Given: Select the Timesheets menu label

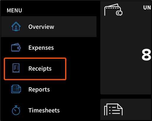Looking at the screenshot, I should tap(44, 110).
